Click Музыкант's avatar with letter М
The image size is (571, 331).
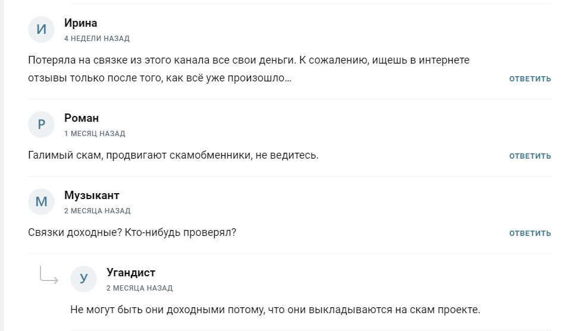[x=41, y=202]
